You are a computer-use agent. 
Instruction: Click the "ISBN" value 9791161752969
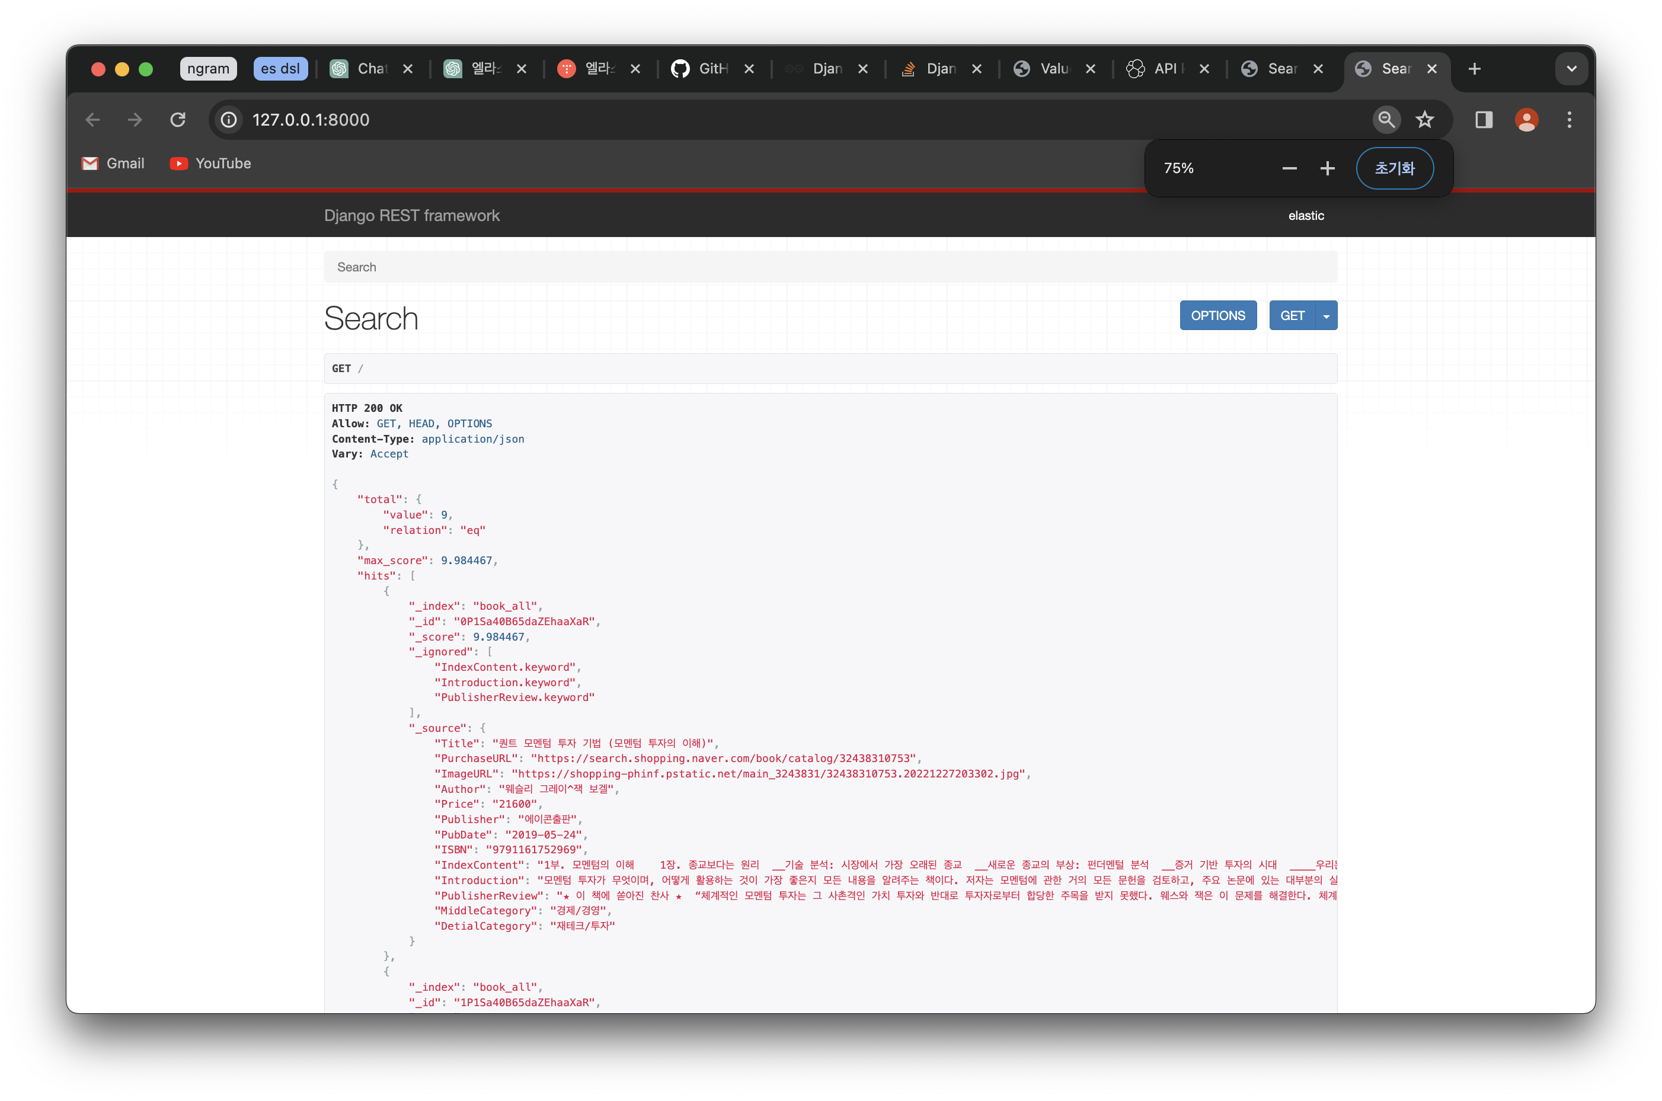(x=533, y=850)
